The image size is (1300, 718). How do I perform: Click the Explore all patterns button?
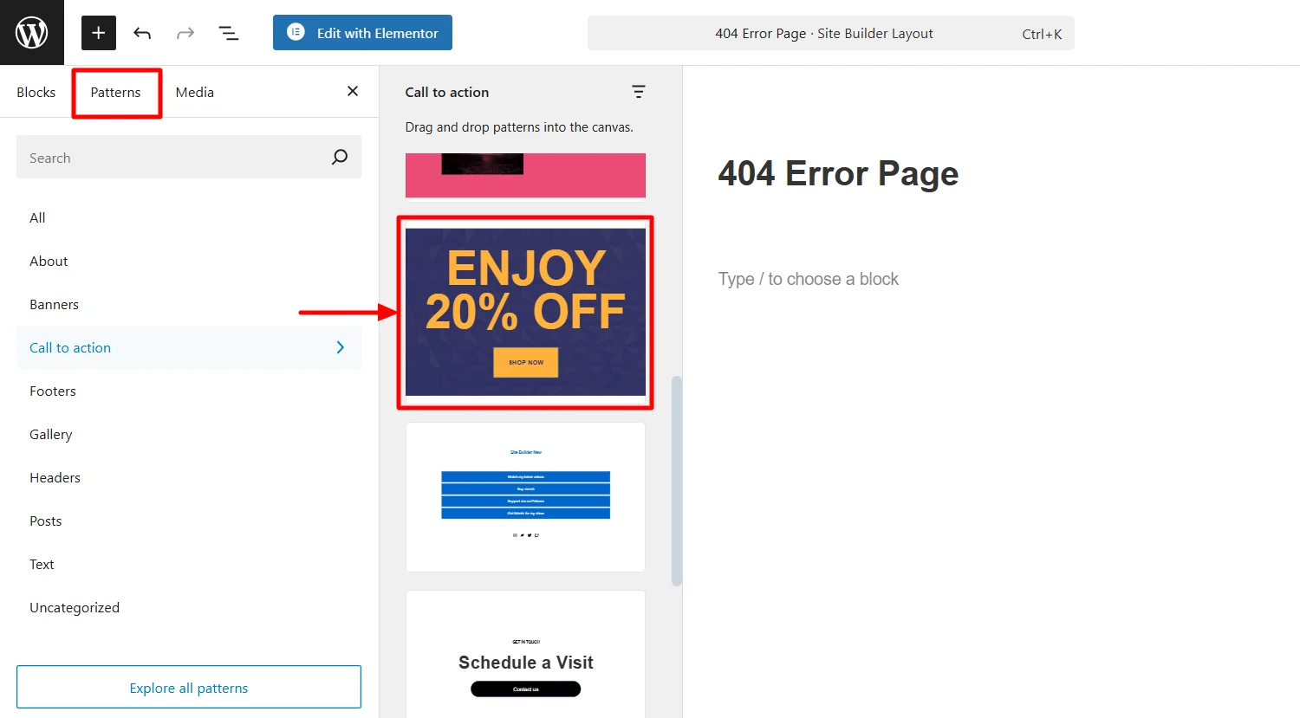click(x=189, y=688)
